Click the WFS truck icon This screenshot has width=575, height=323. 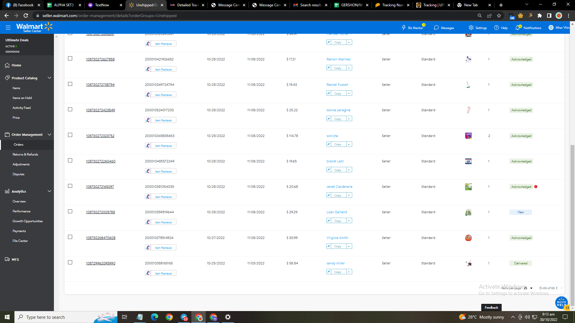(x=7, y=259)
